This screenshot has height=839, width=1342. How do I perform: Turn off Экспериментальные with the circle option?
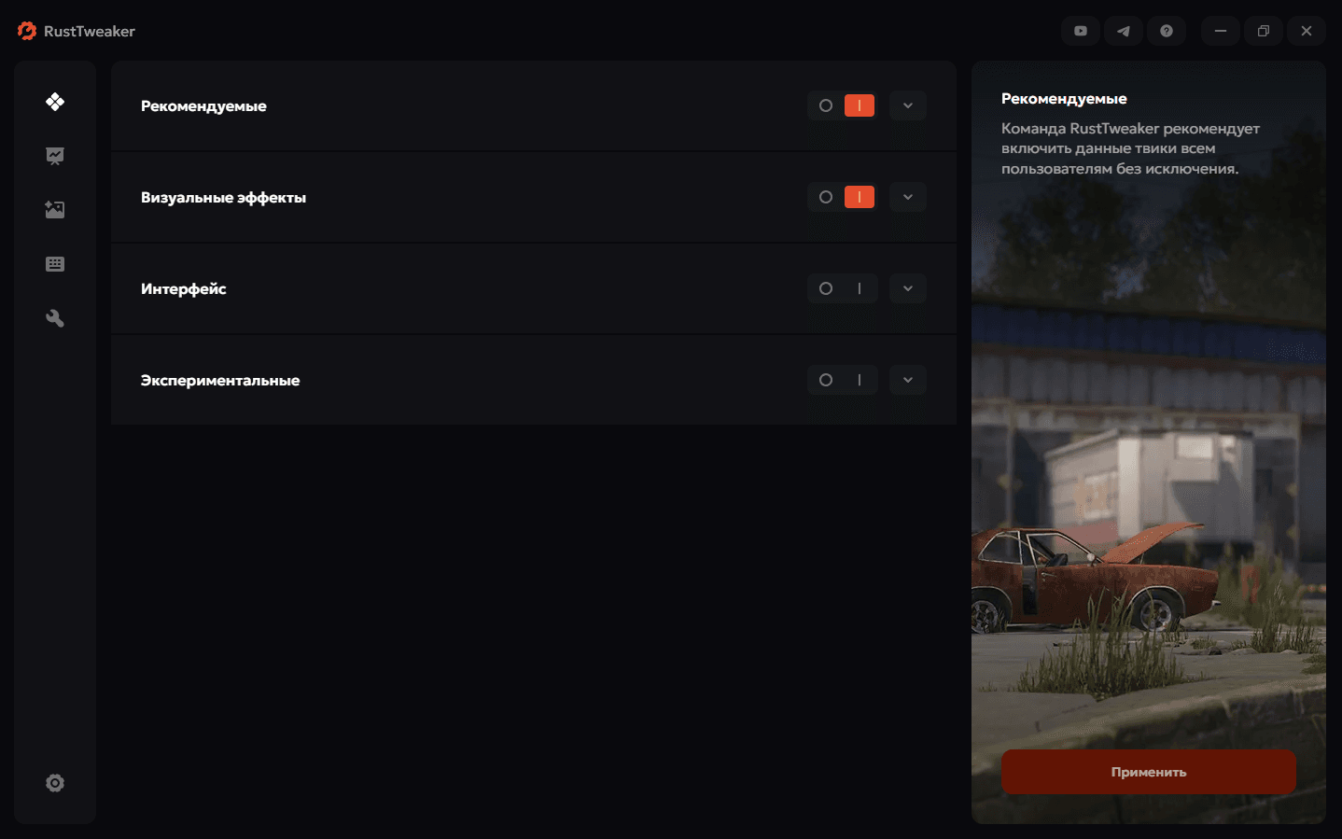coord(826,380)
